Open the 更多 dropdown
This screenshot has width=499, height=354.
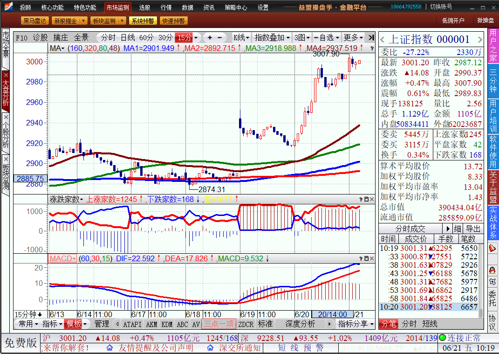(x=353, y=38)
